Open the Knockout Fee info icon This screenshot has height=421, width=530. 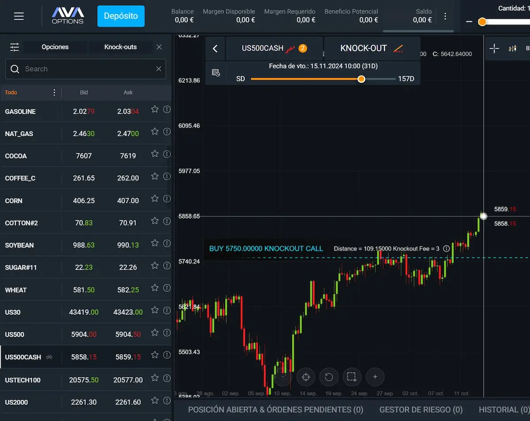tap(446, 249)
